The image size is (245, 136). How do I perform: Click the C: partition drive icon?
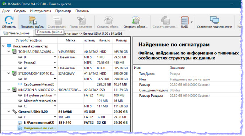pyautogui.click(x=20, y=106)
